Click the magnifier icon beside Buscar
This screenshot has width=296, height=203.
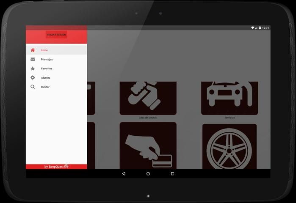tap(33, 87)
